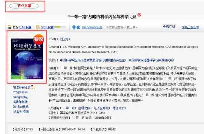Open institution link 中国科学院地理科学与资源研究所

click(151, 60)
